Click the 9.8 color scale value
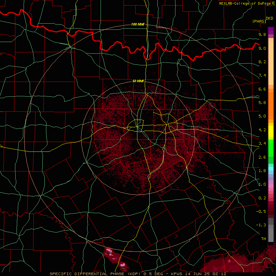The height and width of the screenshot is (276, 276). point(262,34)
